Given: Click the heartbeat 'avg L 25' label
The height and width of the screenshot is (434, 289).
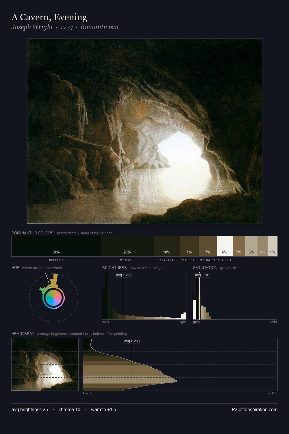Looking at the screenshot, I should (x=131, y=341).
